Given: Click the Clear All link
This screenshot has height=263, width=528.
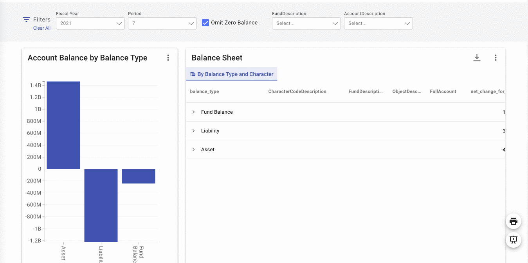Looking at the screenshot, I should pyautogui.click(x=42, y=28).
